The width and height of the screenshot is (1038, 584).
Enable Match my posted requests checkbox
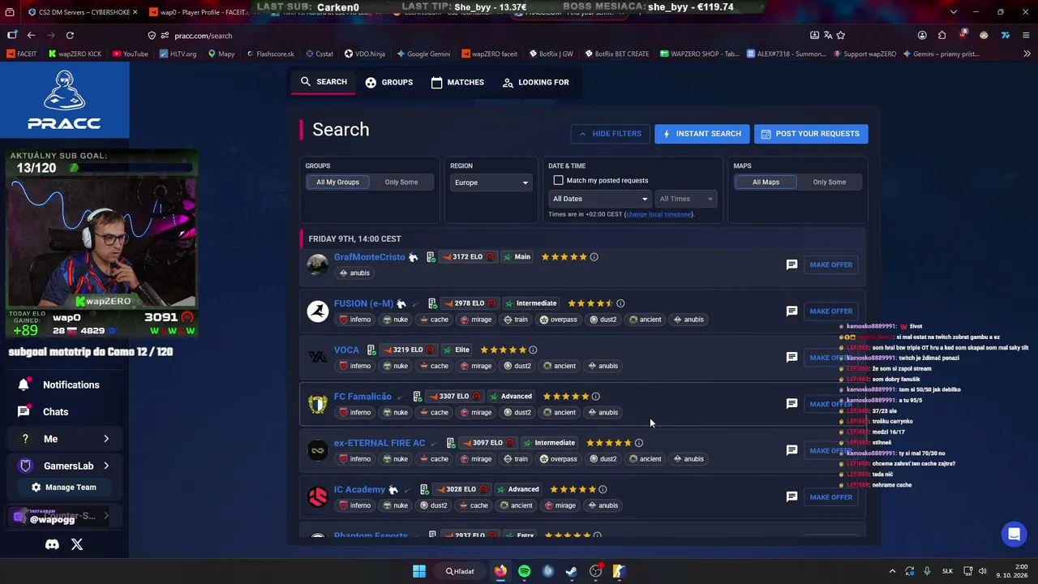[558, 180]
